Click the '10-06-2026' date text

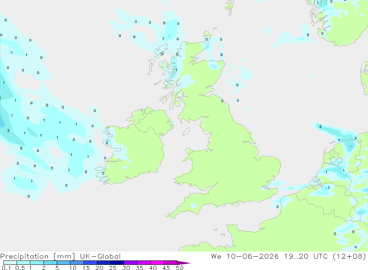[x=252, y=256]
